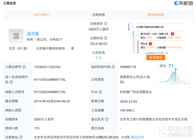Select the 注册信息 header
The height and width of the screenshot is (140, 196).
99,15
